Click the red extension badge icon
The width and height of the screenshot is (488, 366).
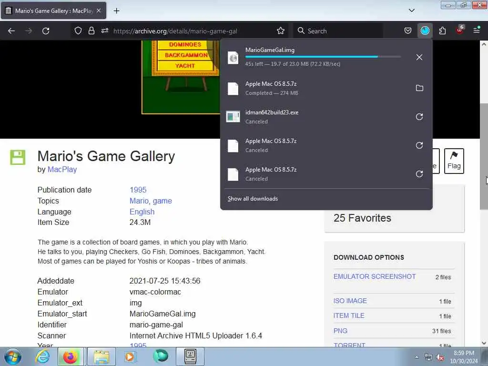pyautogui.click(x=460, y=30)
